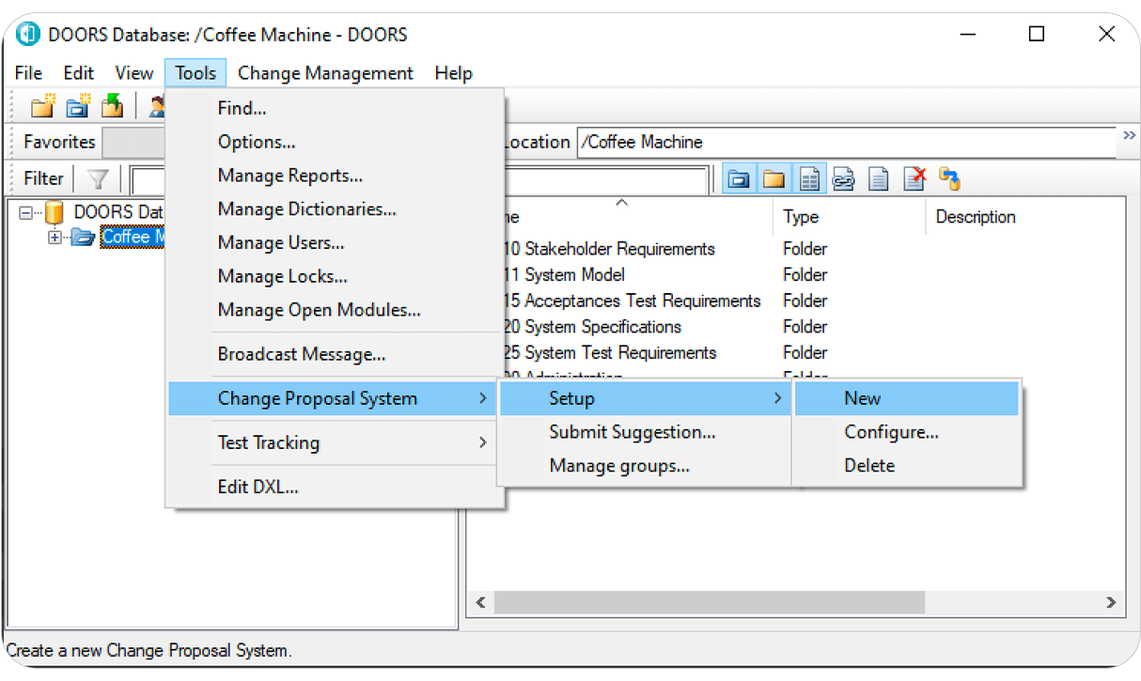The image size is (1141, 681).
Task: Click the third toolbar icon with green arrow
Action: point(112,105)
